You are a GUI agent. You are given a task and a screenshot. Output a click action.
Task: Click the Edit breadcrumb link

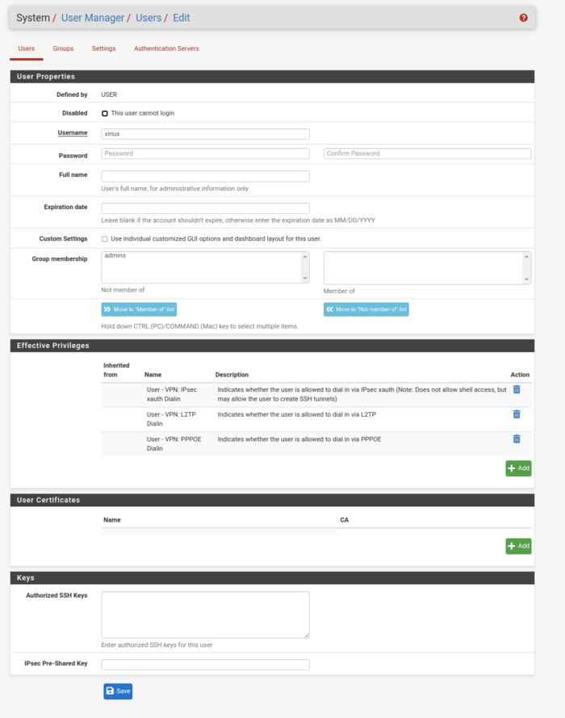tap(181, 18)
